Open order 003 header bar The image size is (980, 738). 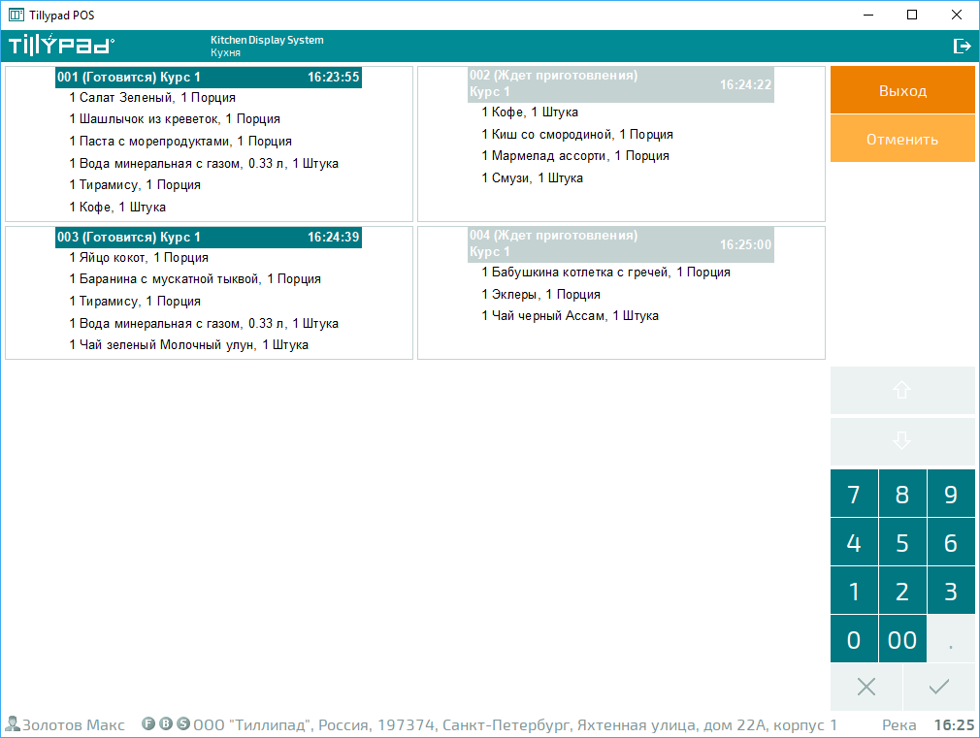point(208,238)
